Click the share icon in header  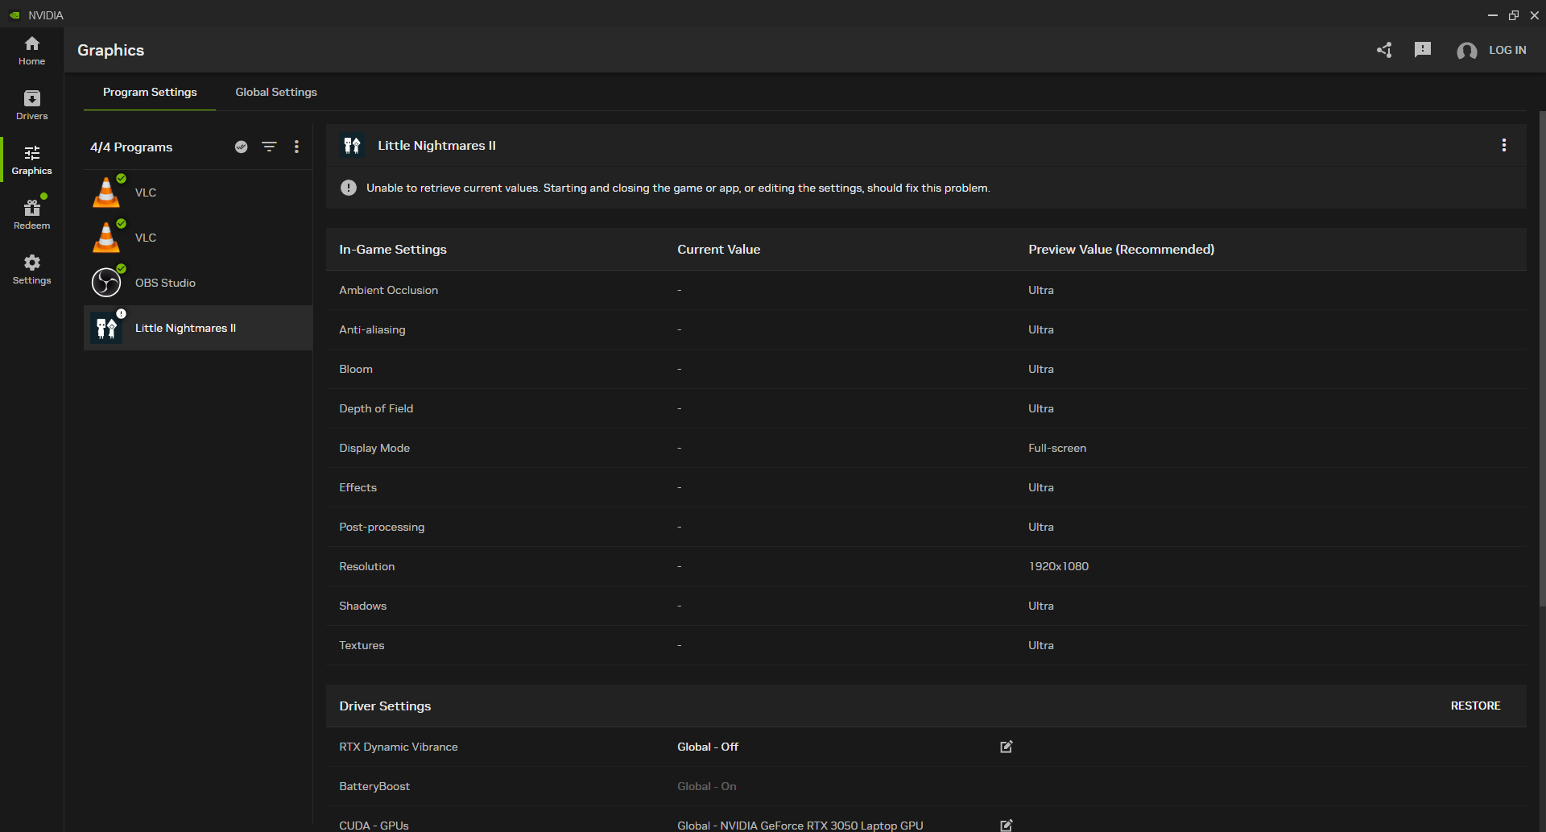1384,50
